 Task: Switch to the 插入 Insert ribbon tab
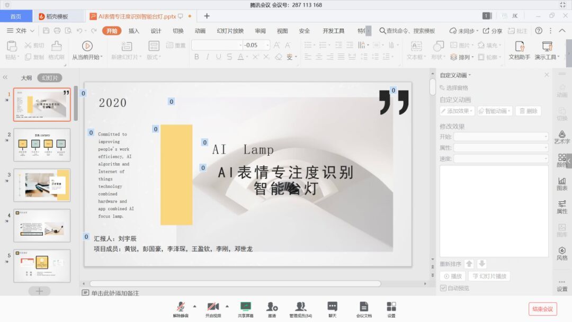click(134, 31)
